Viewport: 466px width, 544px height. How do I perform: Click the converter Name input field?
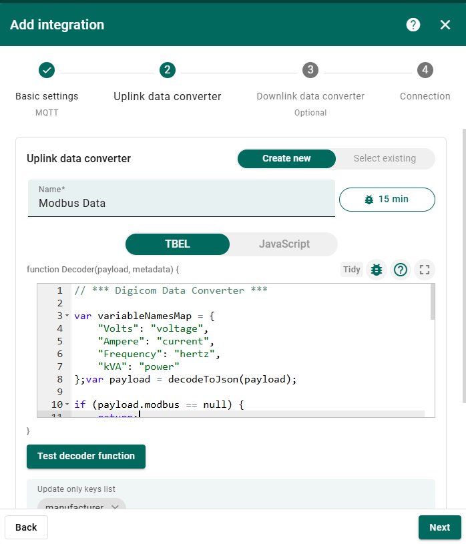(181, 203)
